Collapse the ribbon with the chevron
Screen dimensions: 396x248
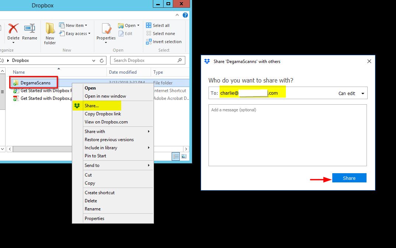point(177,15)
